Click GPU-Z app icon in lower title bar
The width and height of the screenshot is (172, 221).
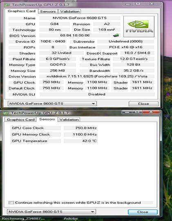pyautogui.click(x=6, y=113)
